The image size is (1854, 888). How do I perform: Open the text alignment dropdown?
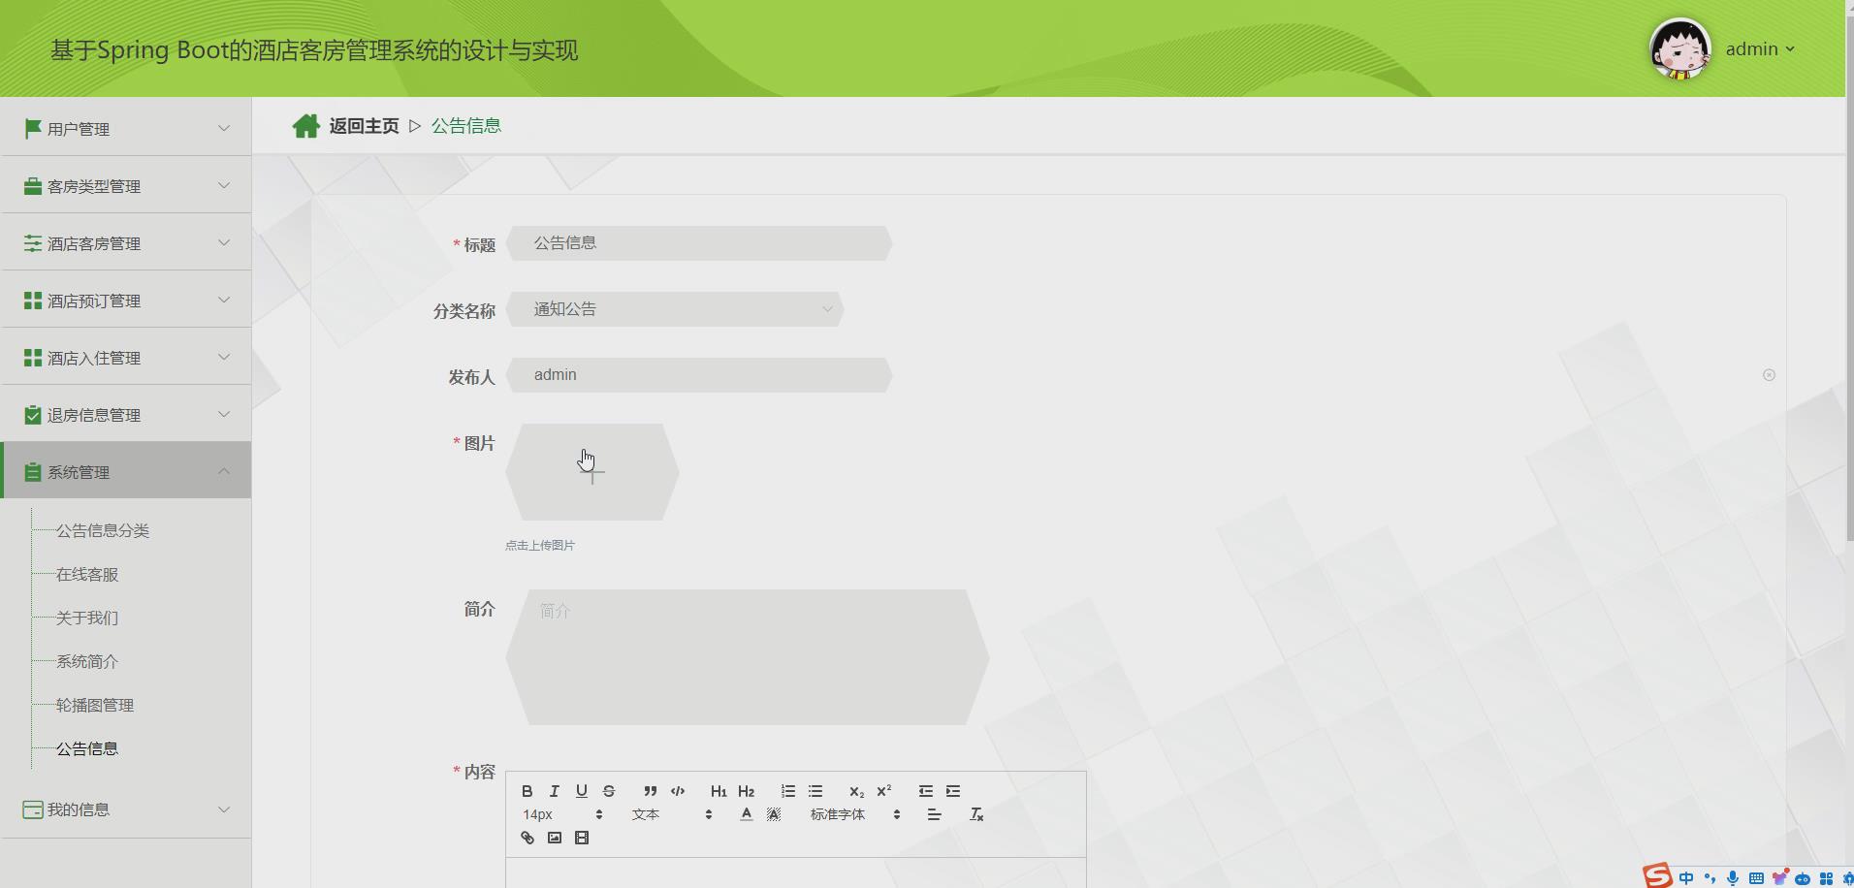[x=934, y=814]
